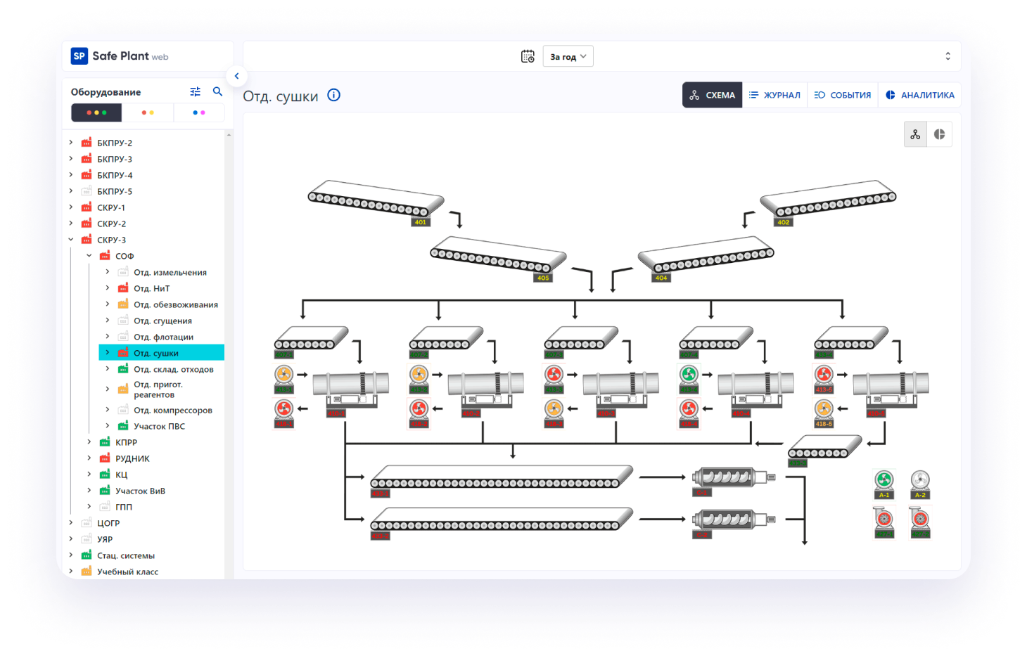Select the three-dot red-yellow-green status filter

click(x=96, y=112)
